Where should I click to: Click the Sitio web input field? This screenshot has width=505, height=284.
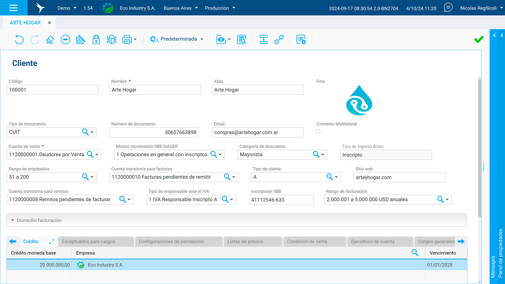coord(399,177)
